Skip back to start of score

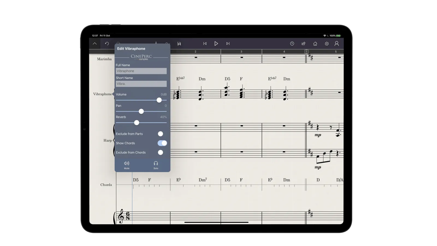(x=205, y=43)
